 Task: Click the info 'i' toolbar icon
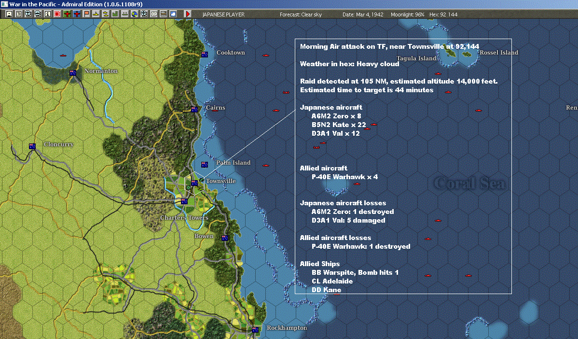coord(48,14)
